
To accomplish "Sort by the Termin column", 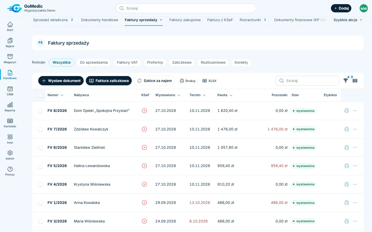I will point(197,95).
